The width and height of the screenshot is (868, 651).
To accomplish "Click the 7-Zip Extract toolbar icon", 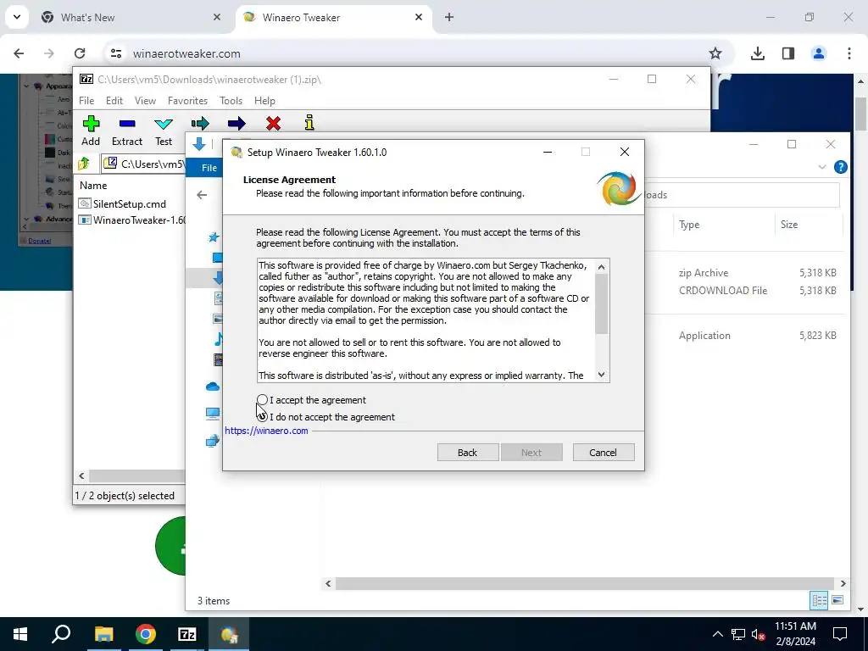I will 127,131.
